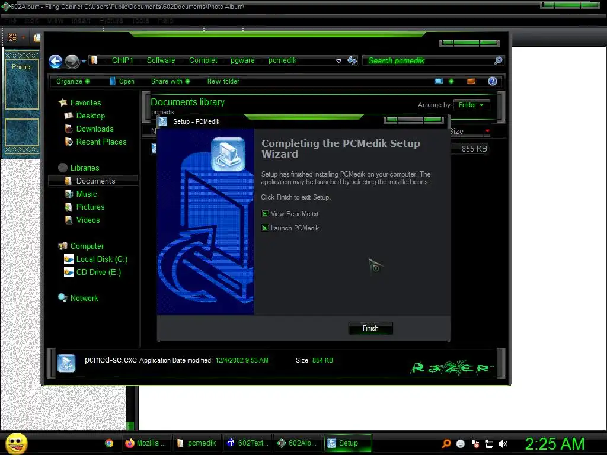Click the pcmed-se.exe icon in details pane
The width and height of the screenshot is (607, 455).
pyautogui.click(x=66, y=363)
